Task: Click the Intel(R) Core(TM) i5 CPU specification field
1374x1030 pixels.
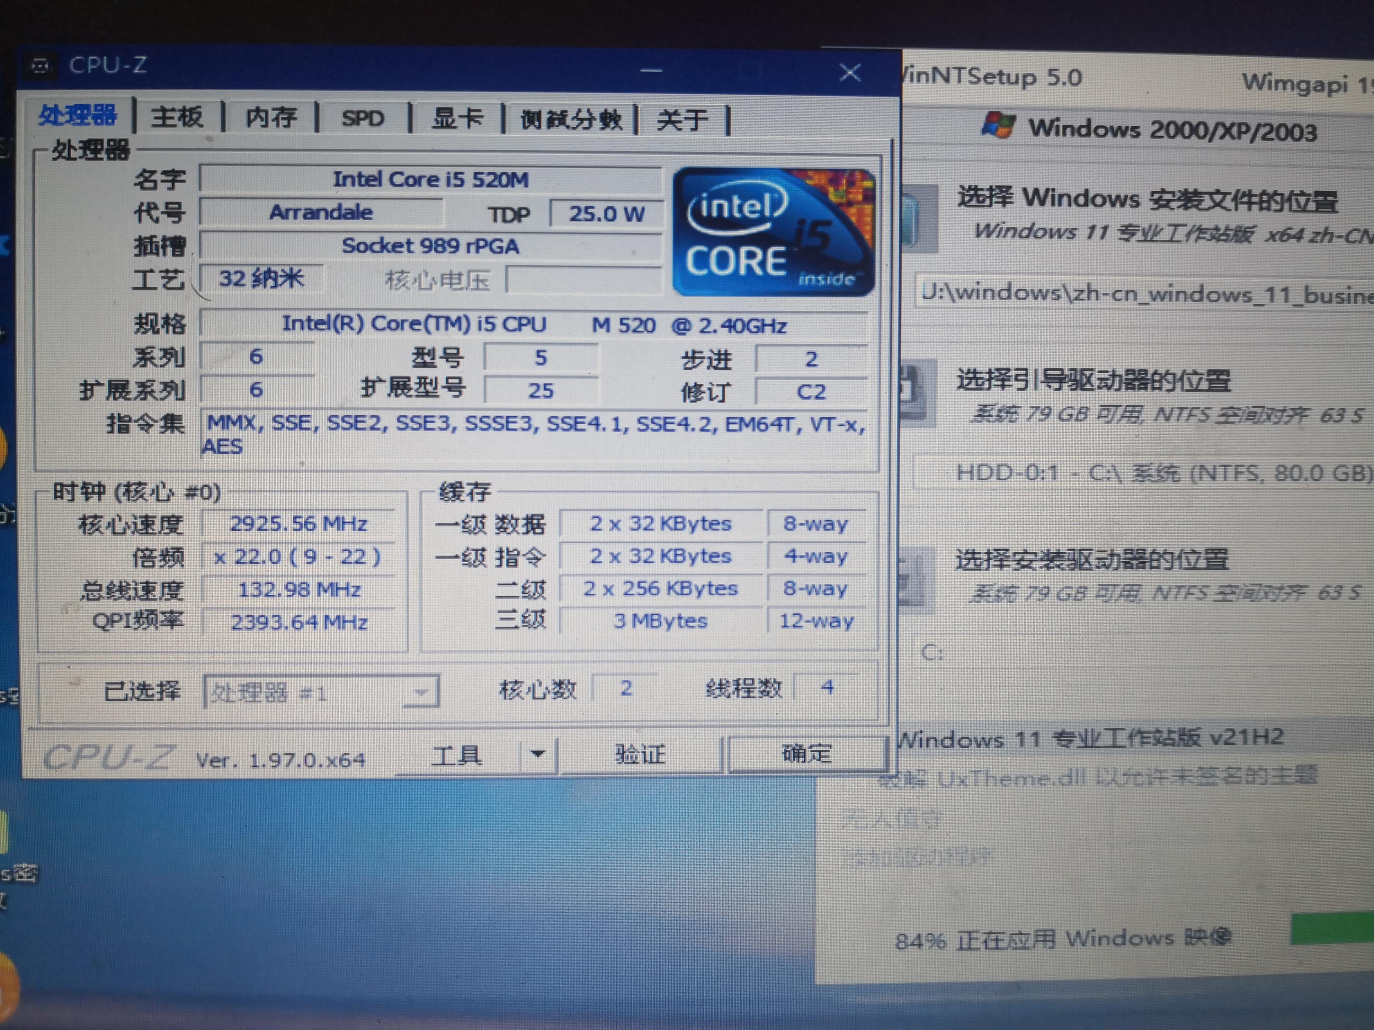Action: coord(534,324)
